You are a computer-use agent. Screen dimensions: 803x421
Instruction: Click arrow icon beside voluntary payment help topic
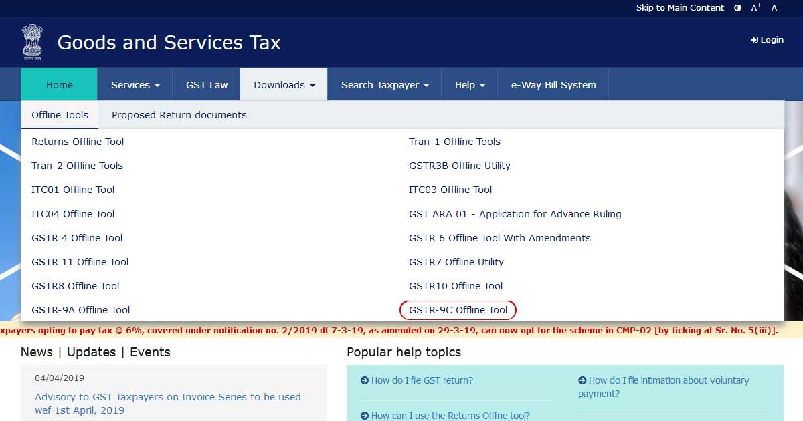[x=582, y=380]
